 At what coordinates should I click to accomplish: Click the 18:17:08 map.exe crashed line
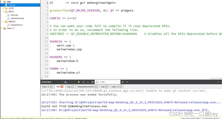[x=125, y=110]
